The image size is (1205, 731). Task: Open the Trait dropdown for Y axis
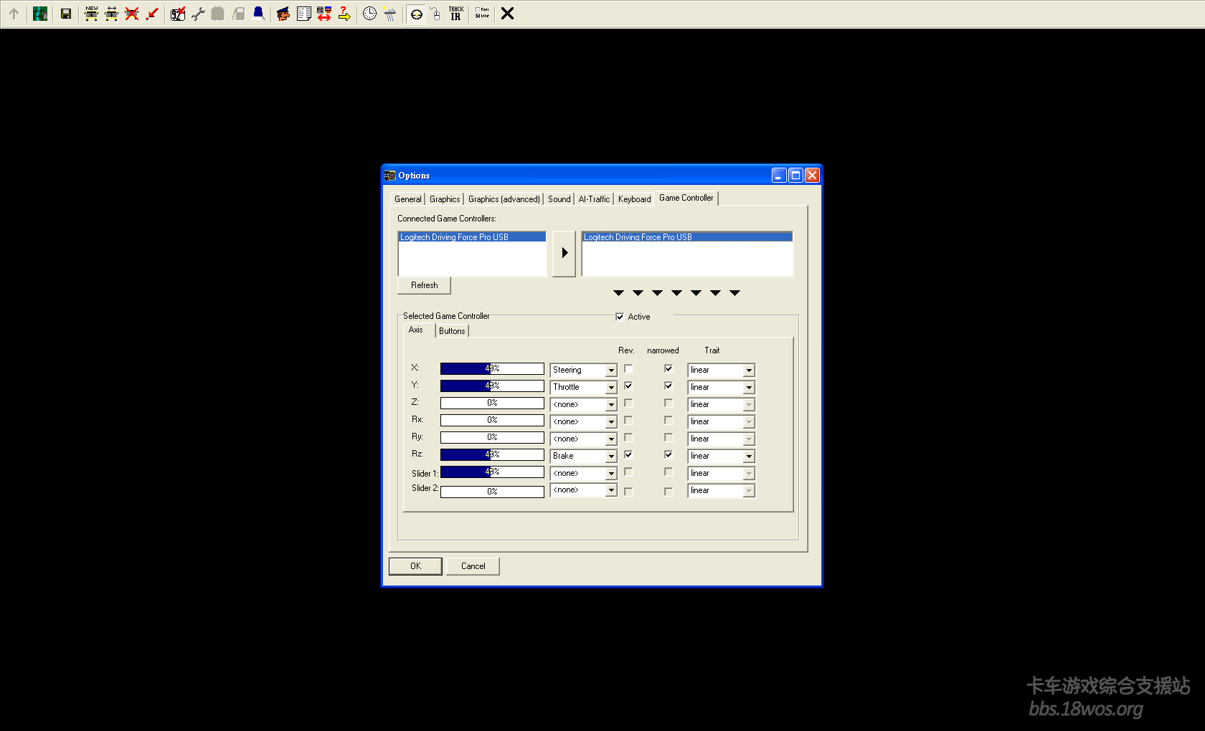click(x=748, y=388)
